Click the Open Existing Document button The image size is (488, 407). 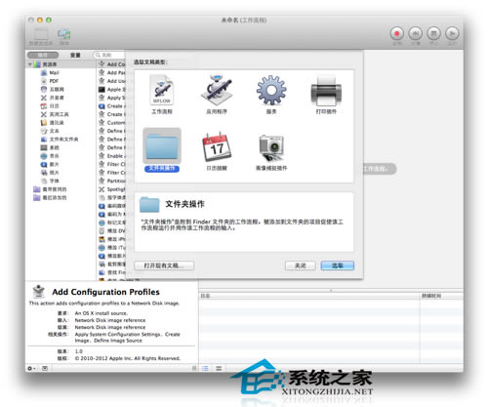click(x=164, y=265)
